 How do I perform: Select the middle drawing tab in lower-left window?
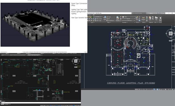click(18, 55)
